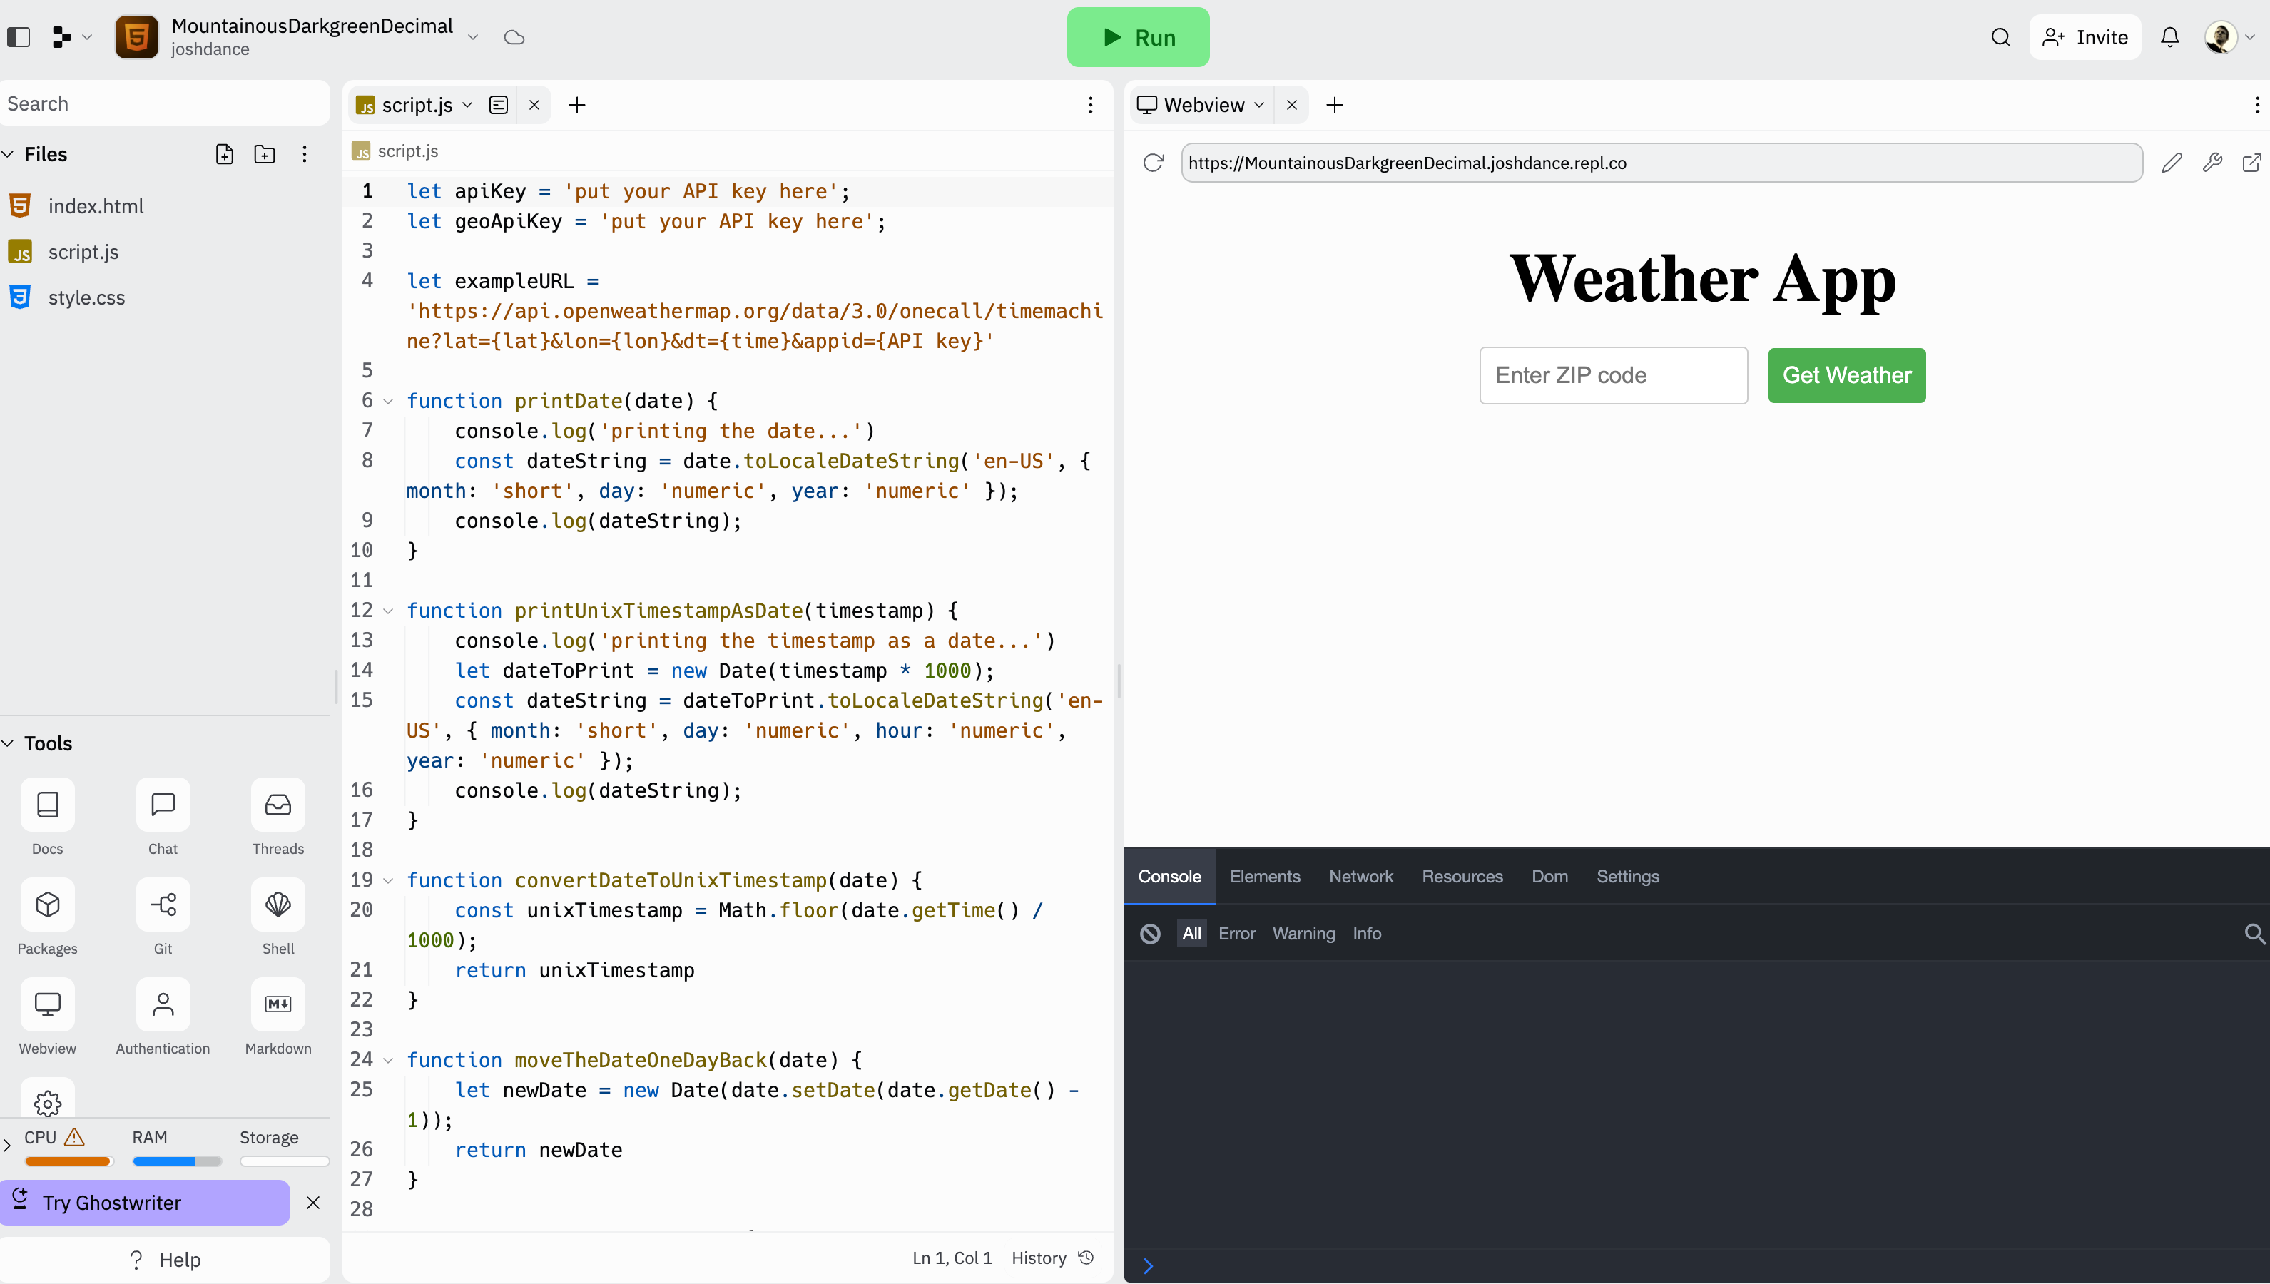Open the notifications bell
Image resolution: width=2270 pixels, height=1284 pixels.
pyautogui.click(x=2170, y=37)
